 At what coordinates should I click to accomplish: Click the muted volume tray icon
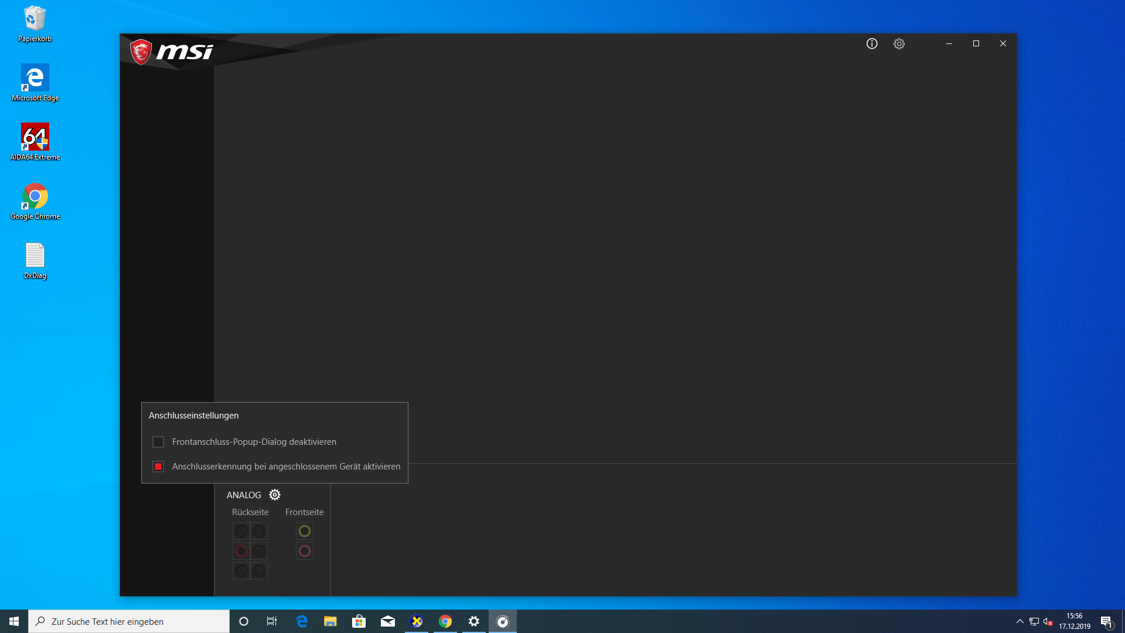pyautogui.click(x=1048, y=621)
